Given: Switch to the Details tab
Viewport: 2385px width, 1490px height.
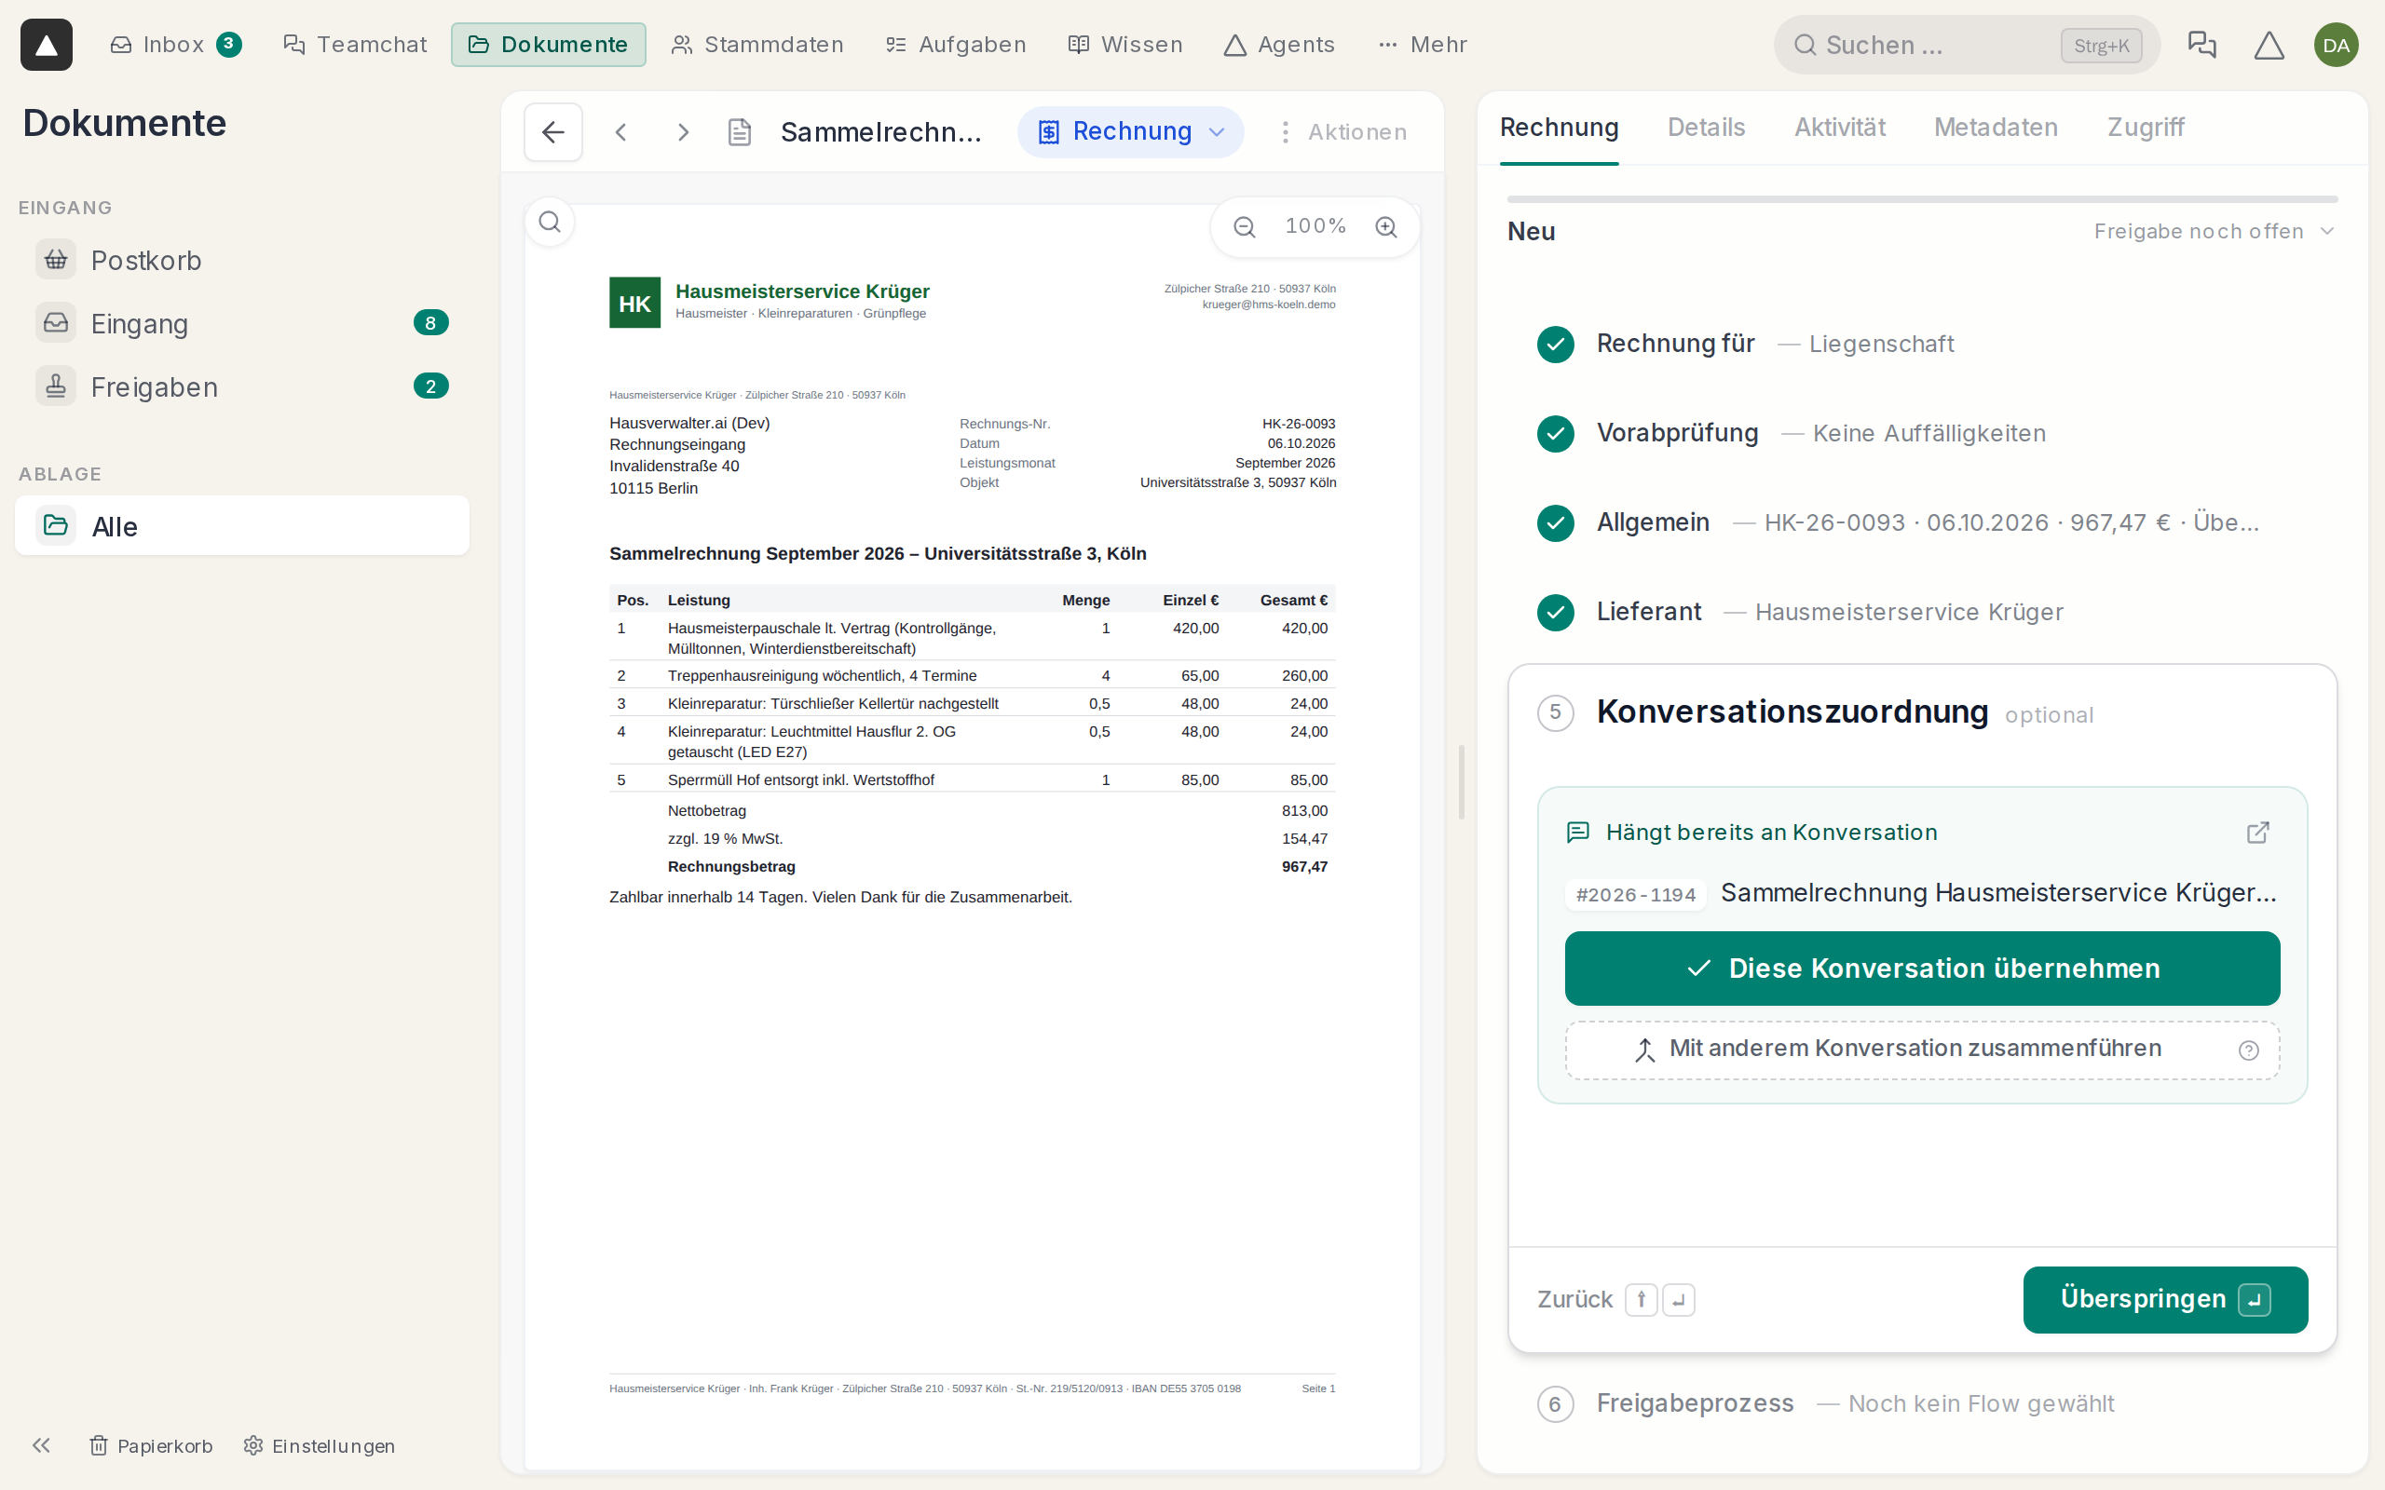Looking at the screenshot, I should [1706, 128].
